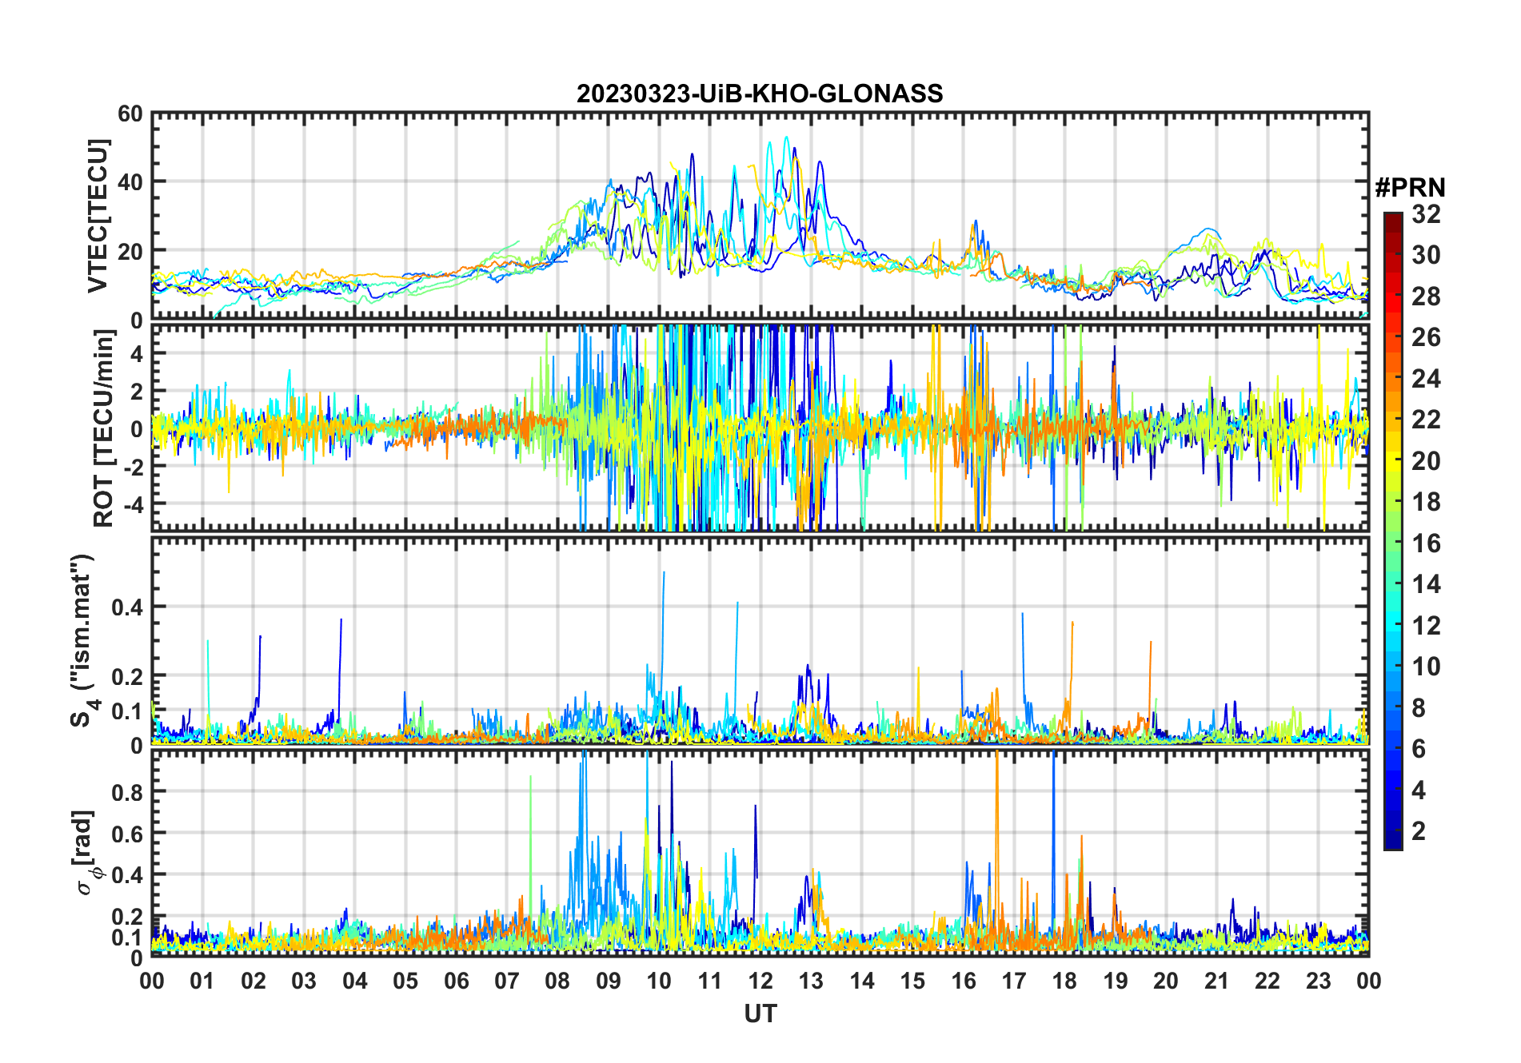
Task: Select hour 12 on the UT axis
Action: 760,981
